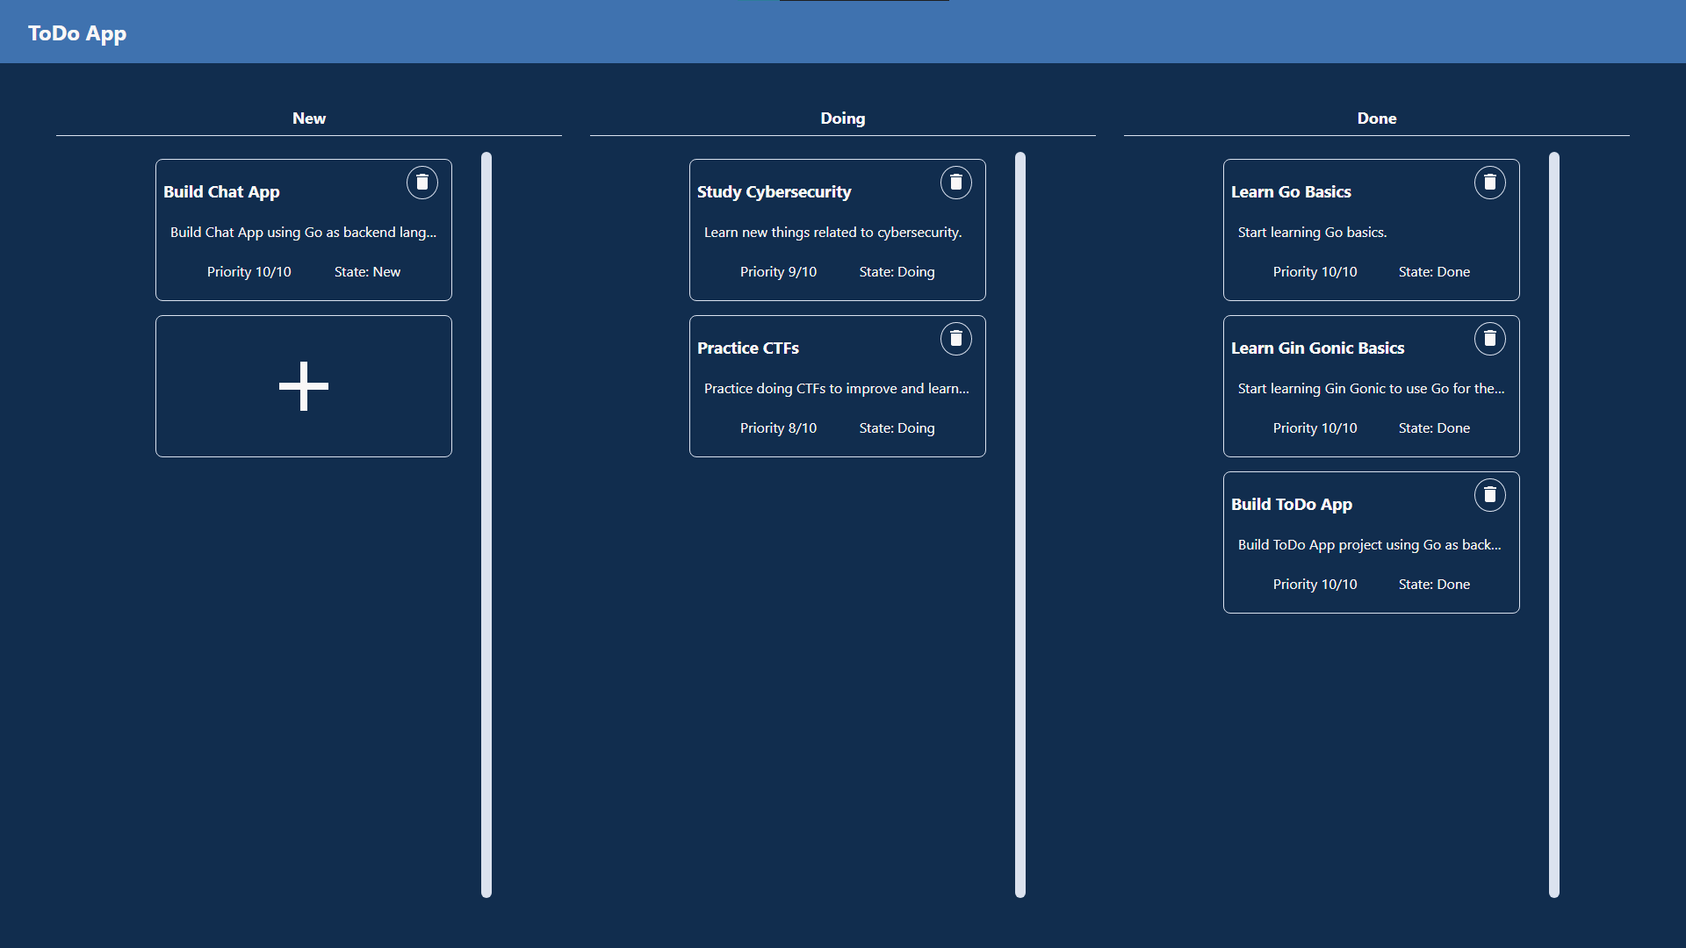Delete the Practice CTFs task
This screenshot has height=948, width=1686.
coord(956,339)
